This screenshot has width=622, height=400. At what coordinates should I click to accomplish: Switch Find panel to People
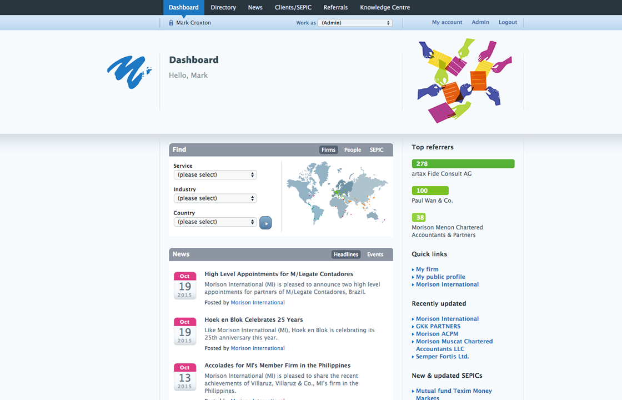(353, 150)
